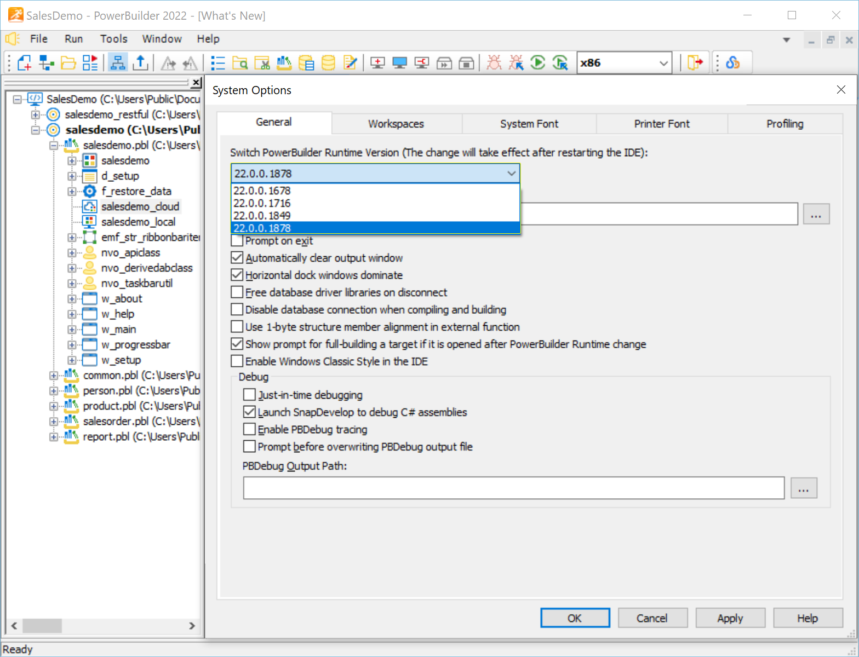Enable Windows Classic Style in the IDE
The image size is (859, 657).
pos(237,361)
